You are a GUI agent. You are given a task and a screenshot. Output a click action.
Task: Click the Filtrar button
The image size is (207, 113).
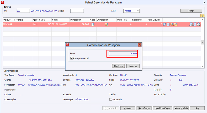pos(191,11)
